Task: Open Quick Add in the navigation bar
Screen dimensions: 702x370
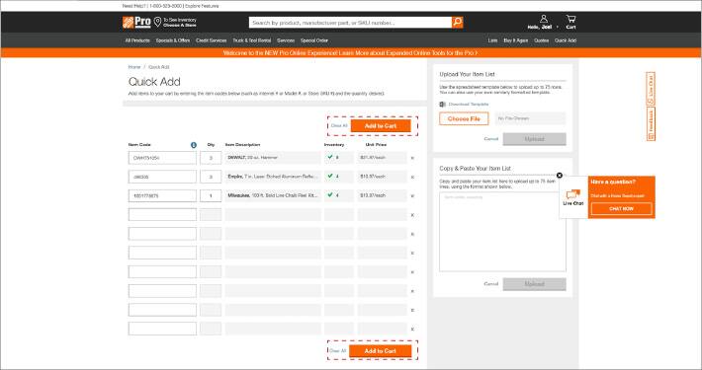Action: [x=566, y=40]
